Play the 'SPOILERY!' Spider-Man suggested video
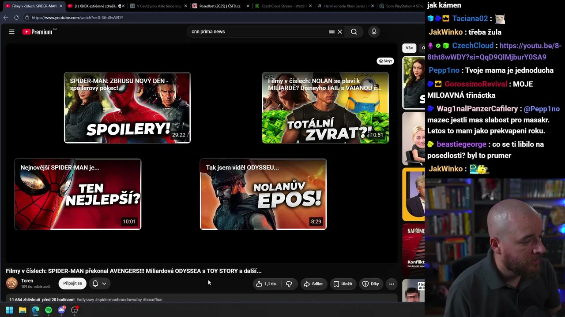 [x=128, y=108]
